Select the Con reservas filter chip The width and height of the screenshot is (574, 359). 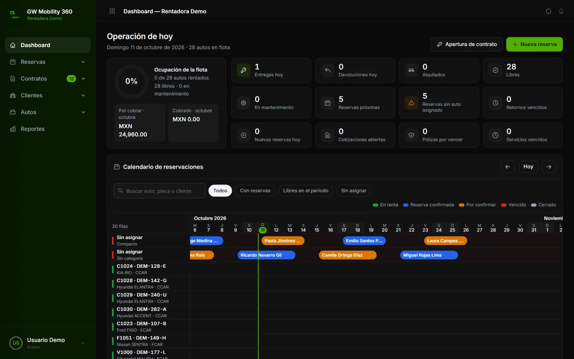pos(255,191)
